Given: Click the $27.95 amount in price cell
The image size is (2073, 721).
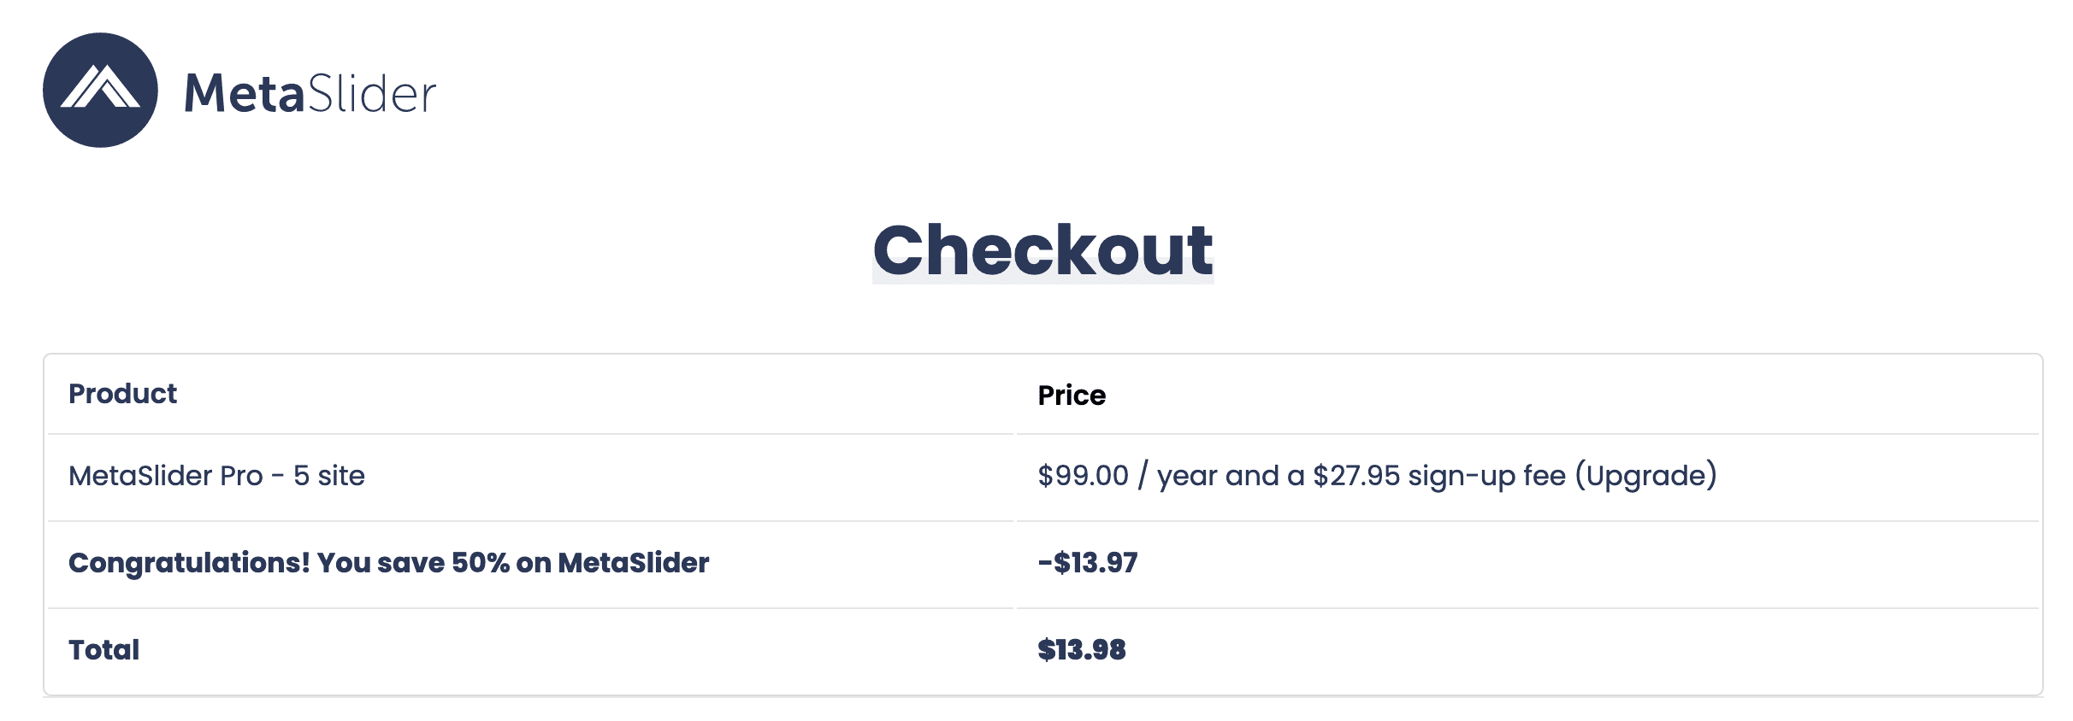Looking at the screenshot, I should pos(1356,476).
